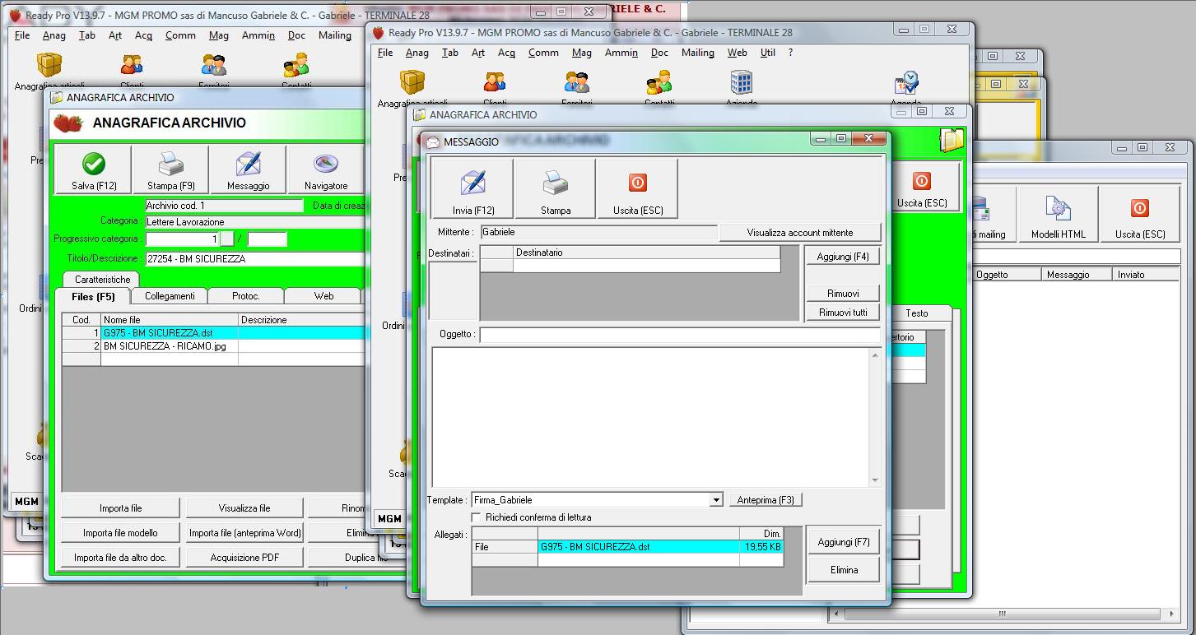Click Rimuovi tutti button
This screenshot has height=635, width=1196.
coord(842,313)
